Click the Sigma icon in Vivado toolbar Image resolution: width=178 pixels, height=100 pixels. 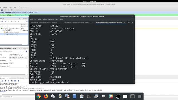point(2,10)
